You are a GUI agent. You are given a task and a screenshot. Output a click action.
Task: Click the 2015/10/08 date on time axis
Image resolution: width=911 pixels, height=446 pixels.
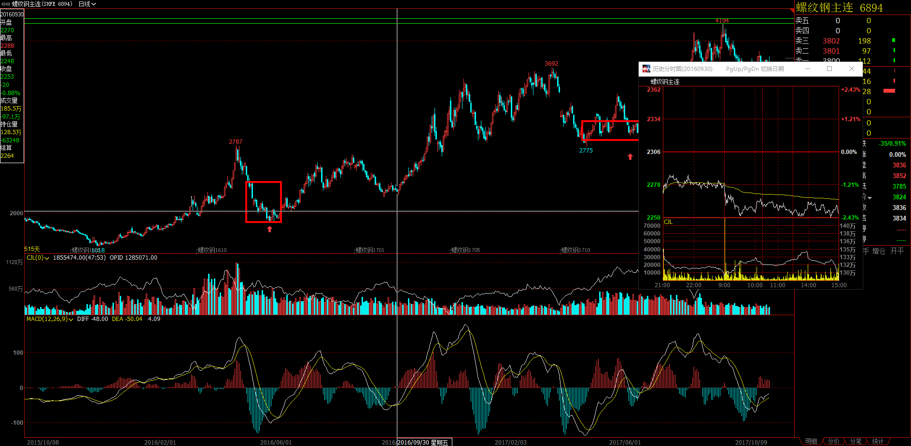(43, 443)
